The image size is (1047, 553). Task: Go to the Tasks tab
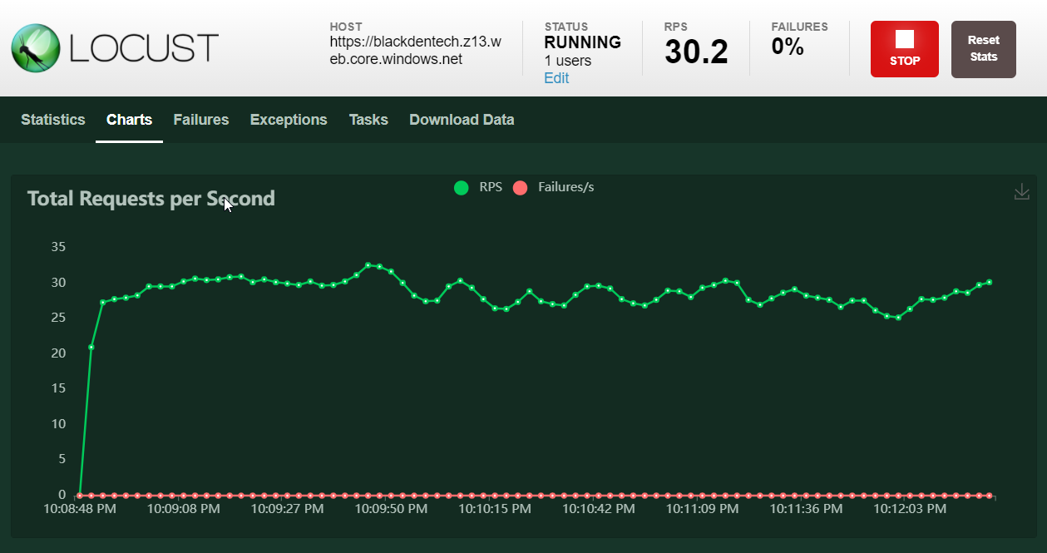coord(368,120)
